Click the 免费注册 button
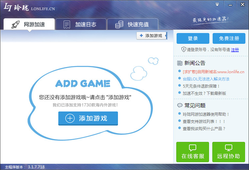The width and height of the screenshot is (249, 170). pos(229,38)
